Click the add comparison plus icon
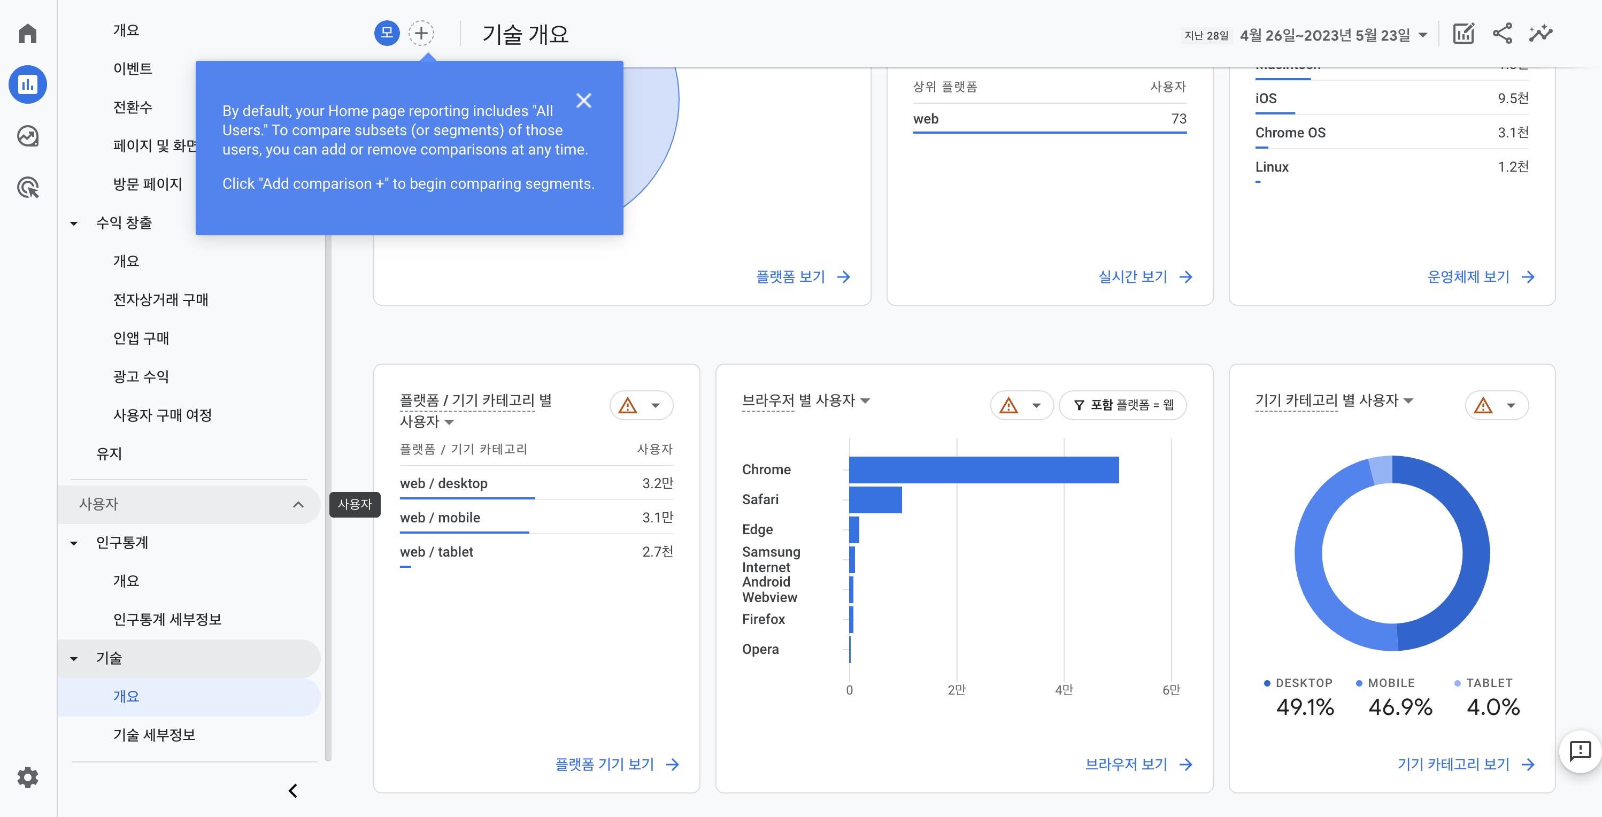The image size is (1602, 817). (x=421, y=33)
